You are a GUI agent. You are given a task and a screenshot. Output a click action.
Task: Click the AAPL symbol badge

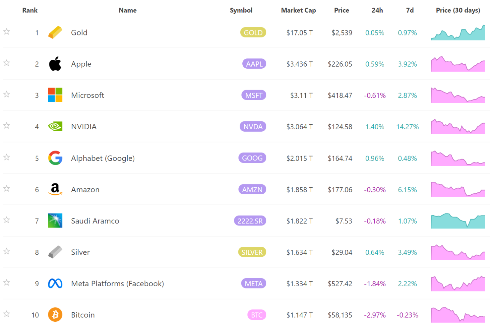(x=254, y=64)
